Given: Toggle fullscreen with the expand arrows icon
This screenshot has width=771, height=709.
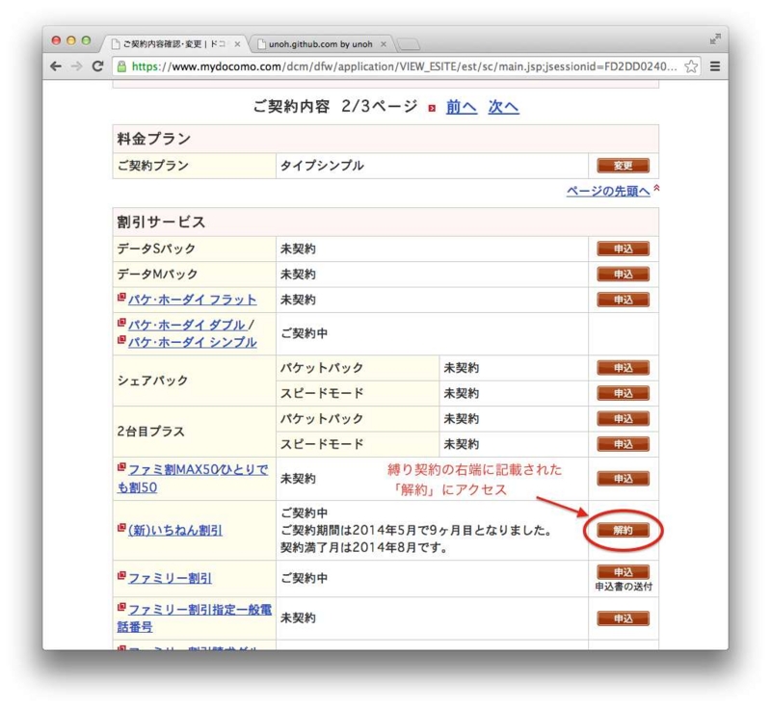Looking at the screenshot, I should click(715, 39).
